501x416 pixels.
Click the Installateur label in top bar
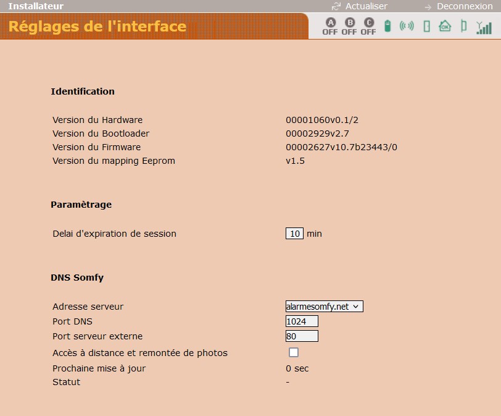(x=36, y=6)
